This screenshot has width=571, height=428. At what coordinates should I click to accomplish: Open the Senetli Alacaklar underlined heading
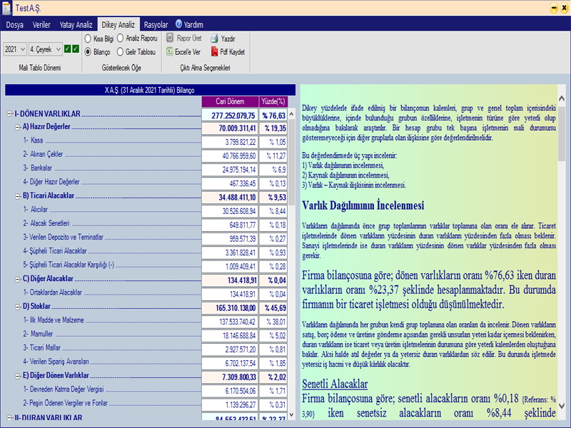[335, 384]
